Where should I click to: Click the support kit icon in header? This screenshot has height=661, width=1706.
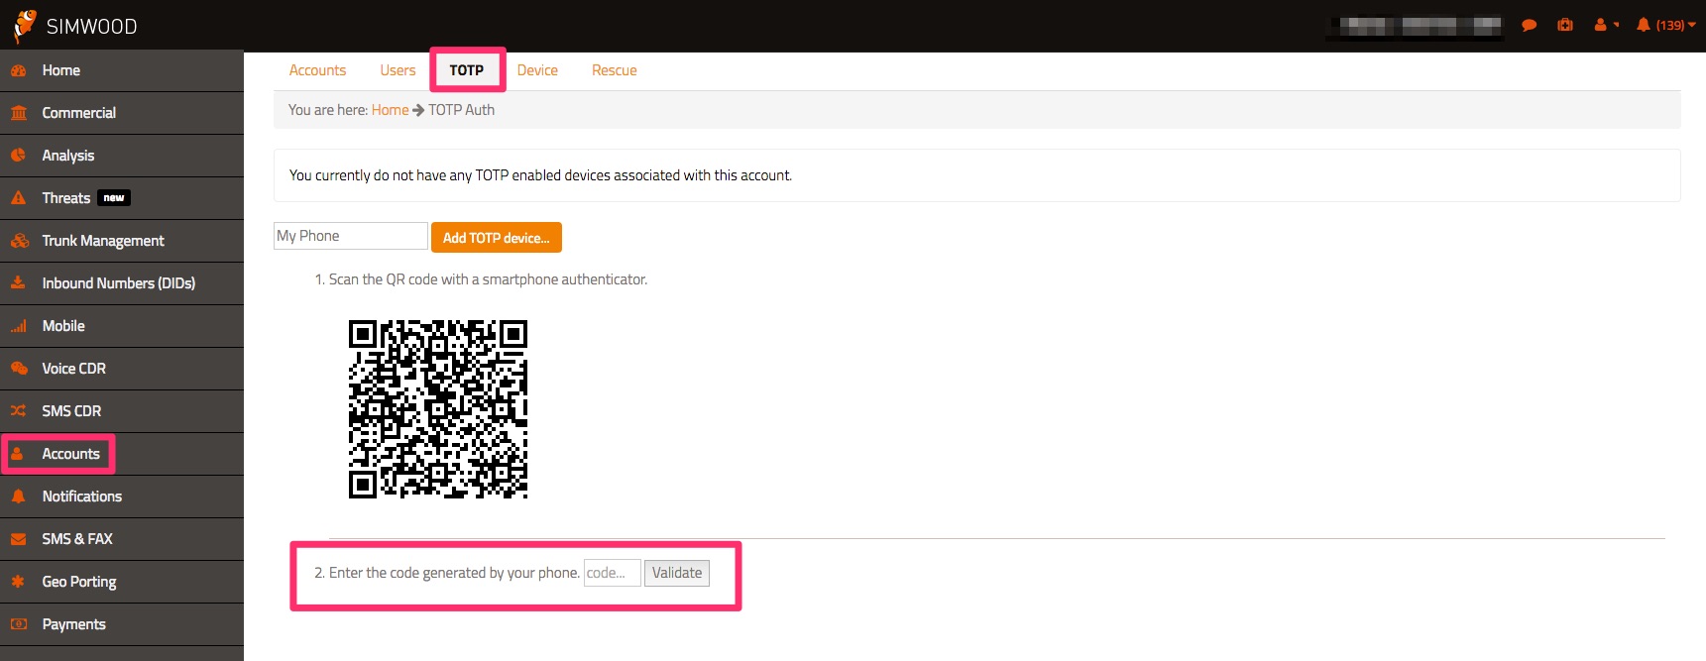(x=1565, y=25)
